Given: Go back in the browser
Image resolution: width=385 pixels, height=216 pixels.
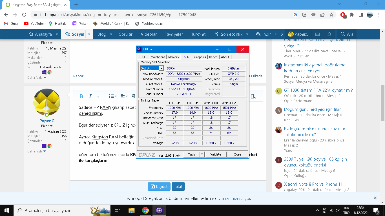Looking at the screenshot, I should [x=6, y=15].
